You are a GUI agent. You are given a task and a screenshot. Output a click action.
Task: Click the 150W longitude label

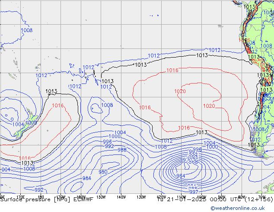tap(101, 197)
